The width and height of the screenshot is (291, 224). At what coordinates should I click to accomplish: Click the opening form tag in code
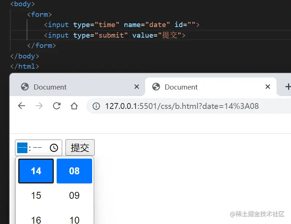coord(39,15)
